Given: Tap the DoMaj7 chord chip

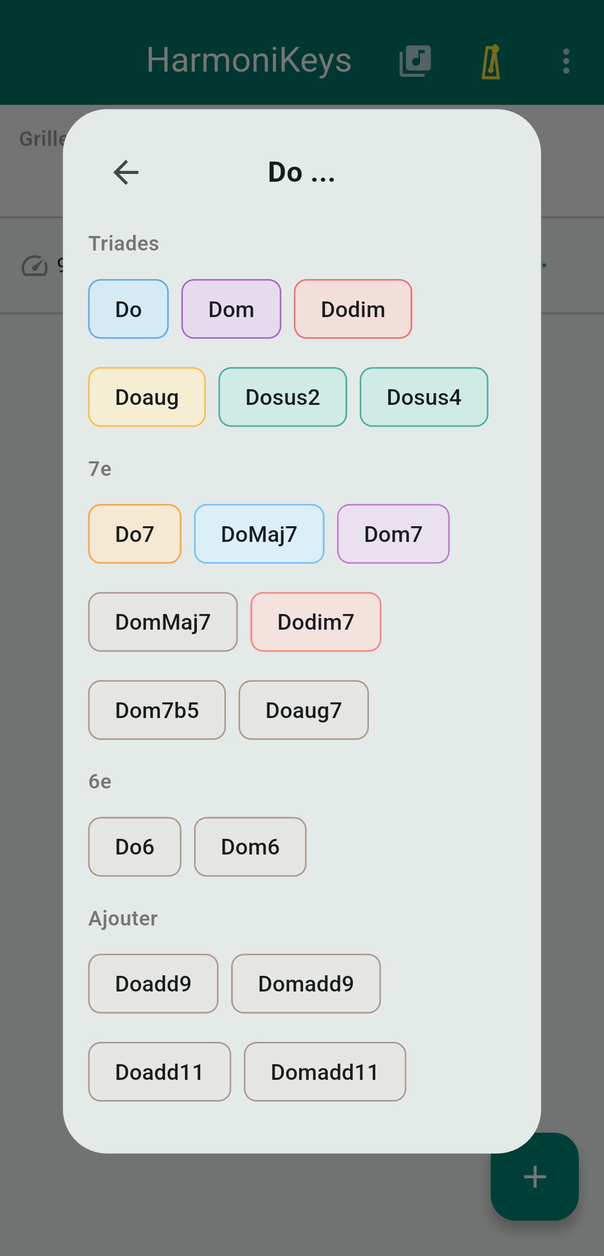Looking at the screenshot, I should coord(259,534).
